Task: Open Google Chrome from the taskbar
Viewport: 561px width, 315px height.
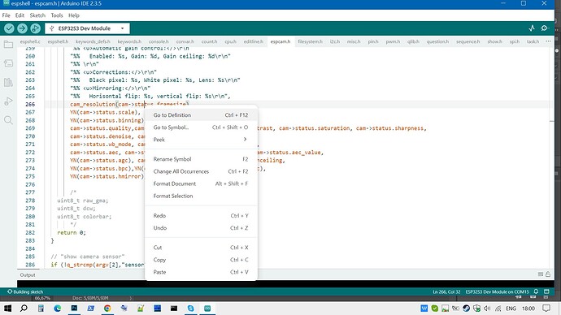Action: pyautogui.click(x=107, y=309)
